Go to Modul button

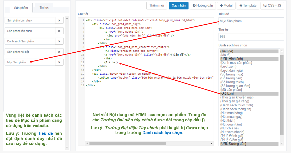coord(226,5)
